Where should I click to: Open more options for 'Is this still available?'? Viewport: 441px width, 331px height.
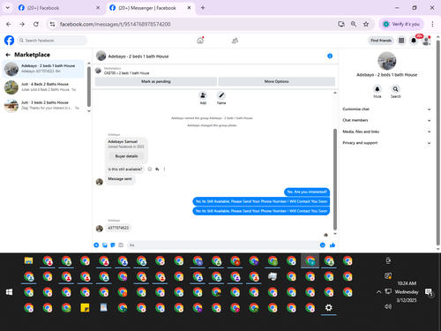click(164, 169)
